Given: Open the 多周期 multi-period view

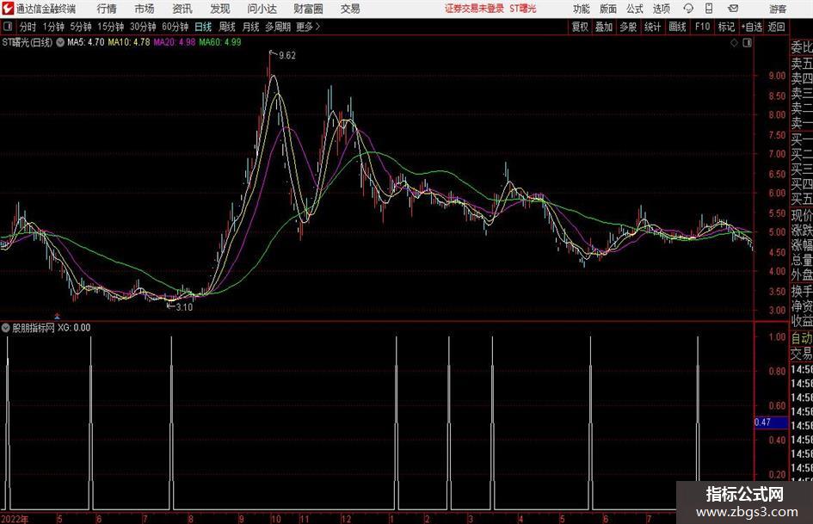Looking at the screenshot, I should point(278,27).
